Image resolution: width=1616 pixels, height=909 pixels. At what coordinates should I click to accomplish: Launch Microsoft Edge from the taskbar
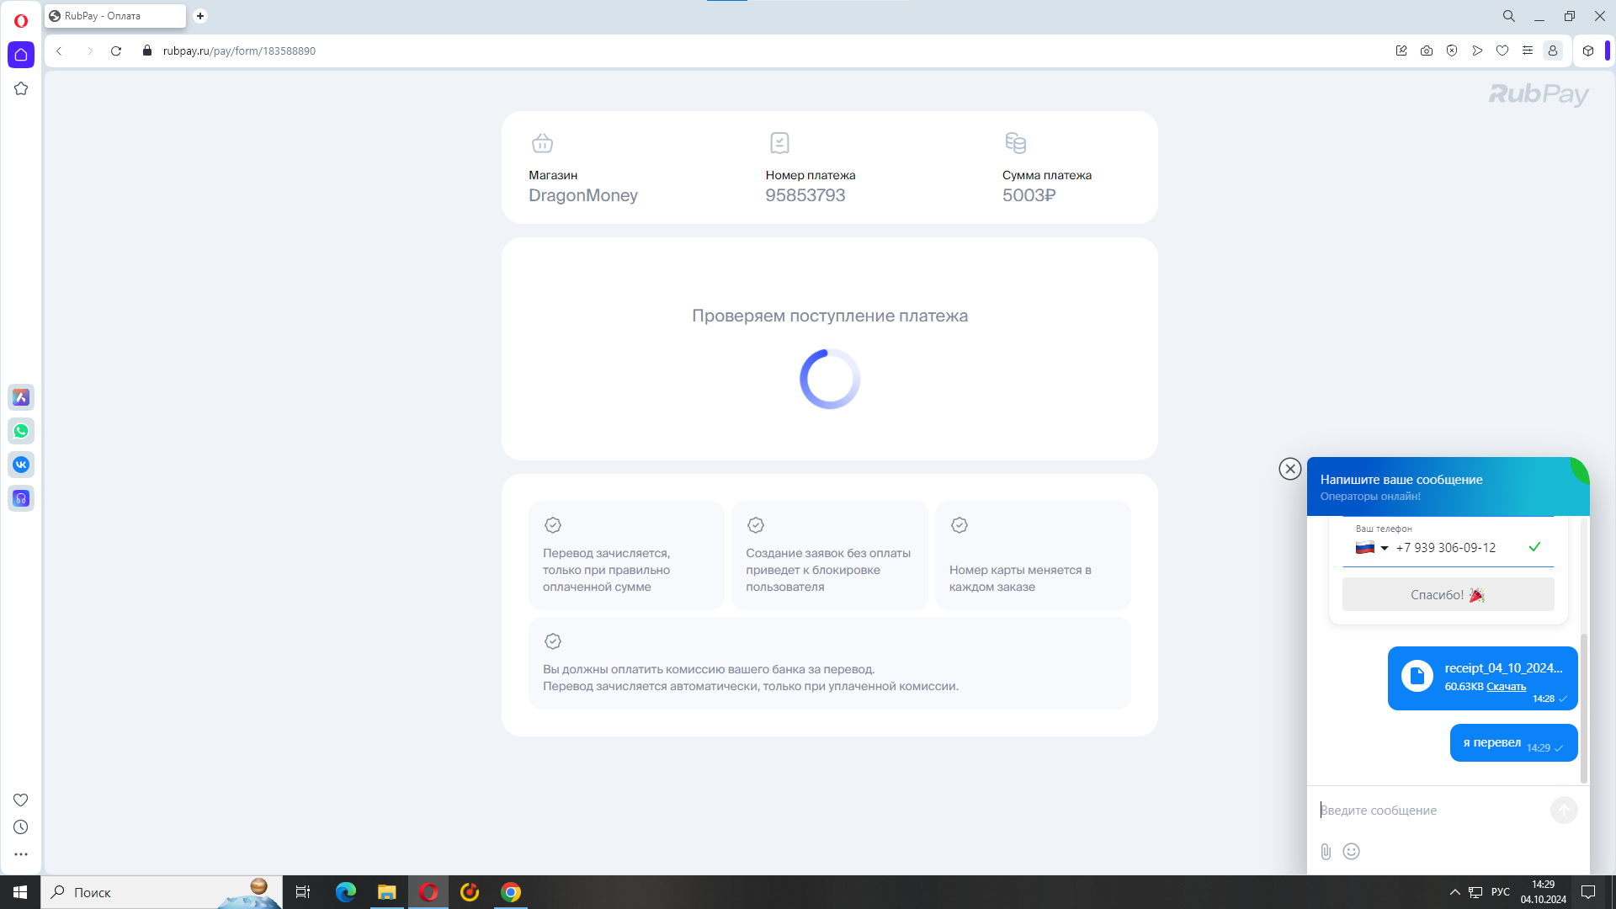coord(346,892)
